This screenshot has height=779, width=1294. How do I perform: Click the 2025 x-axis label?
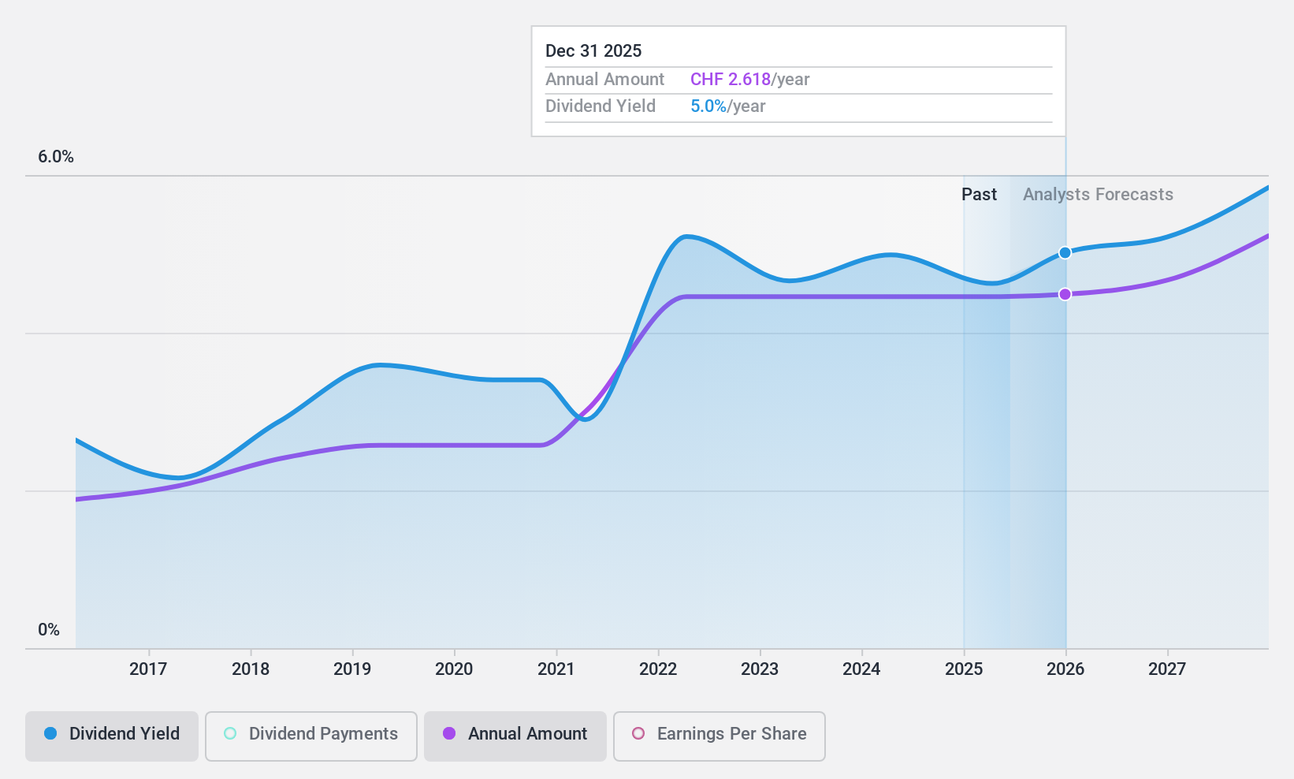pyautogui.click(x=964, y=669)
